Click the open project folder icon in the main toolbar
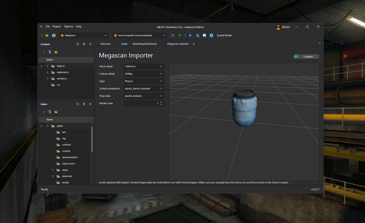Screen dimensions: 365x223 point(47,36)
